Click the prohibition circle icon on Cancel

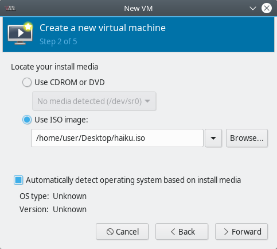click(x=110, y=232)
